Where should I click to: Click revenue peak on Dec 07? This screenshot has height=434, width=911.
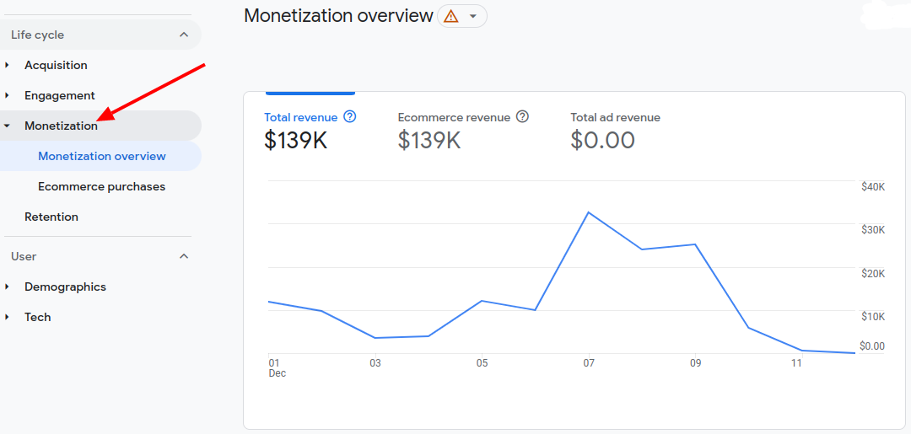588,212
